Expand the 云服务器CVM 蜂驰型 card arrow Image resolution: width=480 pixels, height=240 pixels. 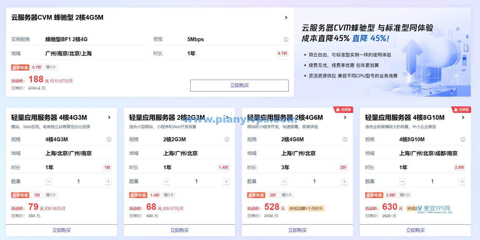coord(286,18)
